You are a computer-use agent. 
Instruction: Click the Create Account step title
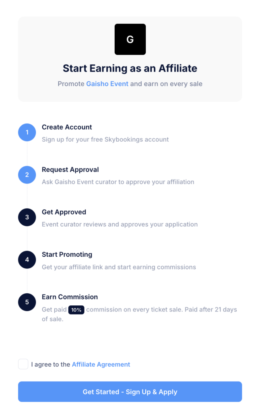67,127
